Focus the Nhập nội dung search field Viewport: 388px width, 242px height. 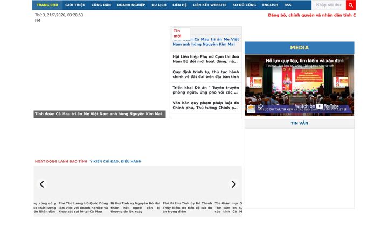point(328,5)
